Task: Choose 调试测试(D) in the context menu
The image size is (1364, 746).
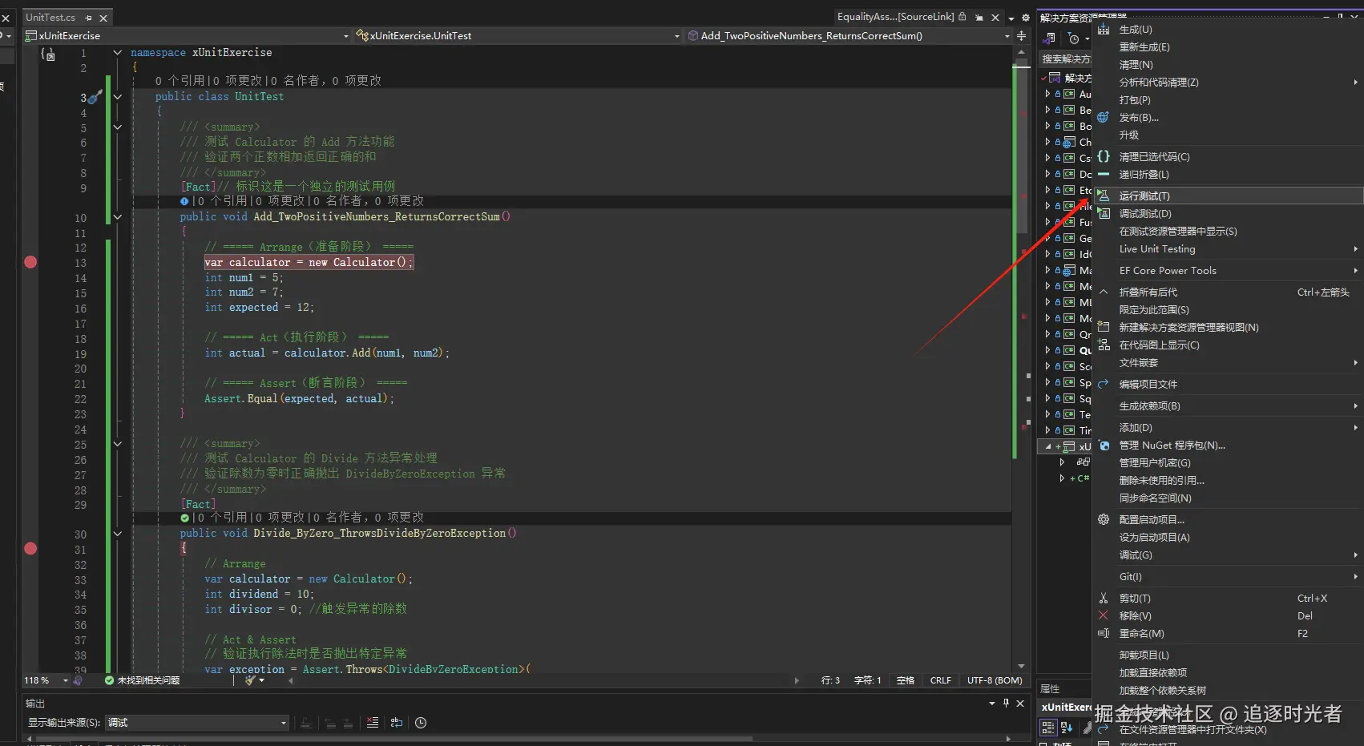Action: pyautogui.click(x=1145, y=214)
